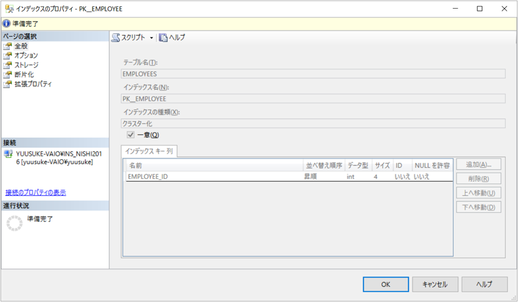Toggle the 一意(Q) checkbox
The width and height of the screenshot is (518, 302).
[130, 135]
